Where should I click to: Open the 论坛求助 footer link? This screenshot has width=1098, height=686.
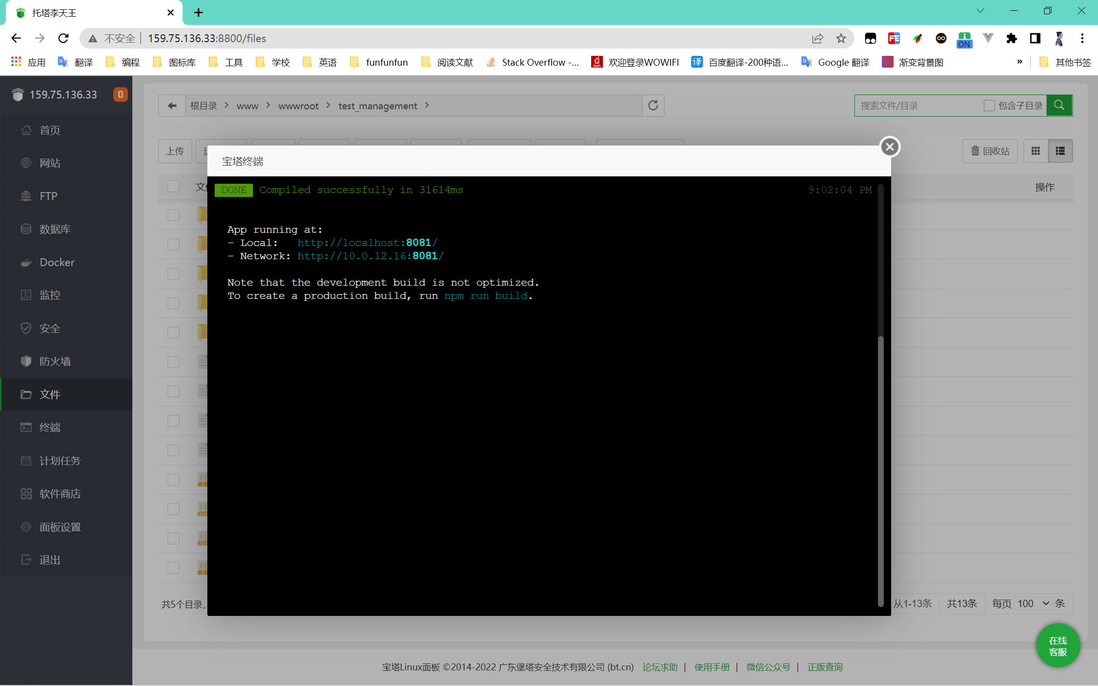click(660, 667)
